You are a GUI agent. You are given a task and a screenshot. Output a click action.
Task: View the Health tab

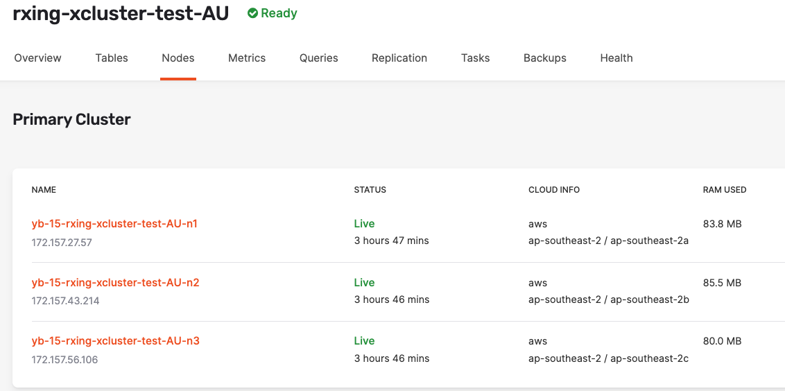point(616,58)
